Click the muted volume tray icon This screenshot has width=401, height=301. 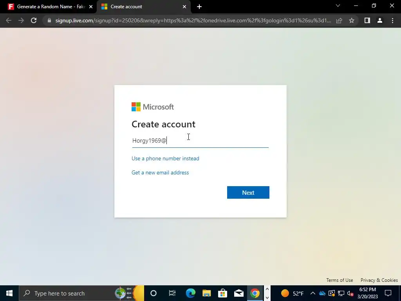click(350, 293)
